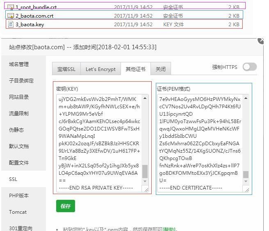Open 配置文件 in the sidebar

[19, 163]
